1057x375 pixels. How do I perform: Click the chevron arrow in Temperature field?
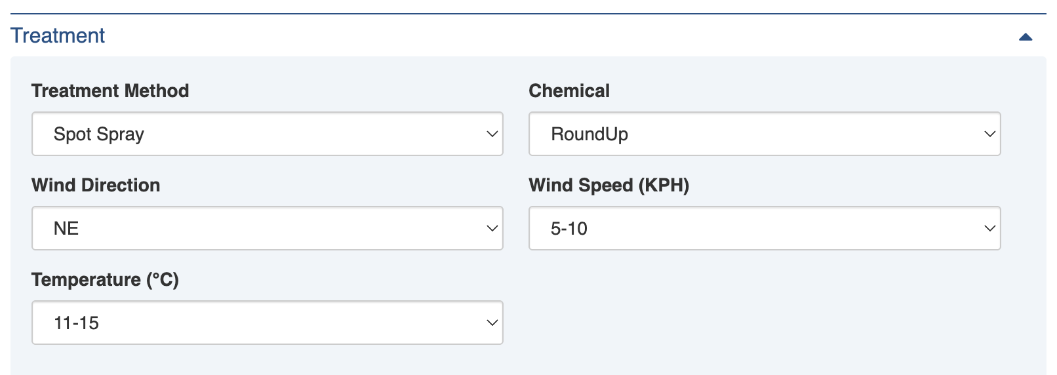click(492, 323)
